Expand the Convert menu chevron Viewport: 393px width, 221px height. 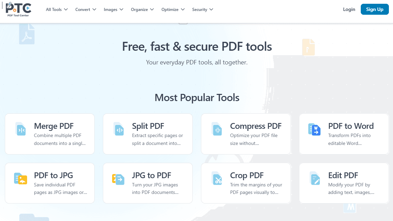(x=94, y=10)
